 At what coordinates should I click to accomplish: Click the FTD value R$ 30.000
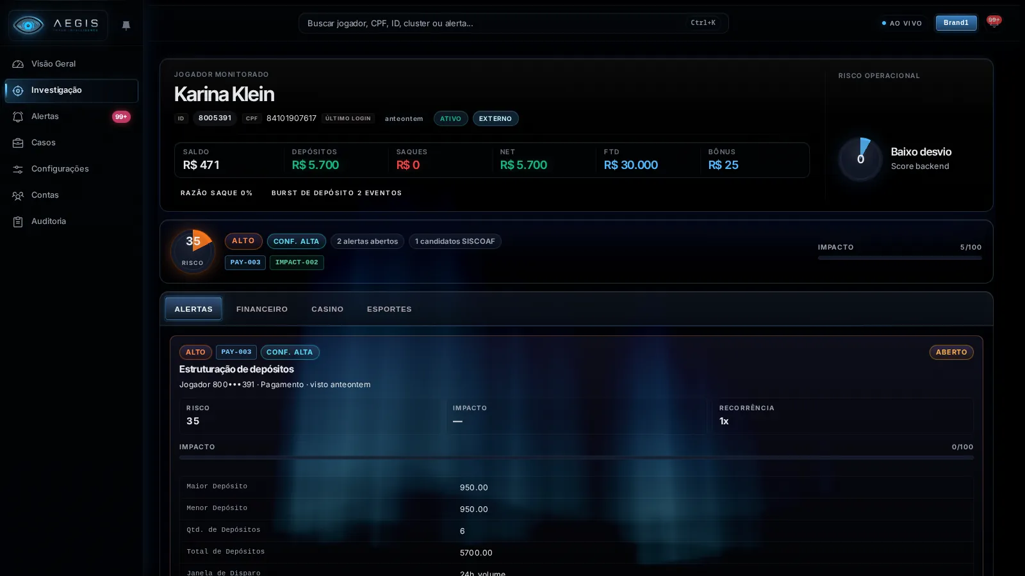point(631,165)
